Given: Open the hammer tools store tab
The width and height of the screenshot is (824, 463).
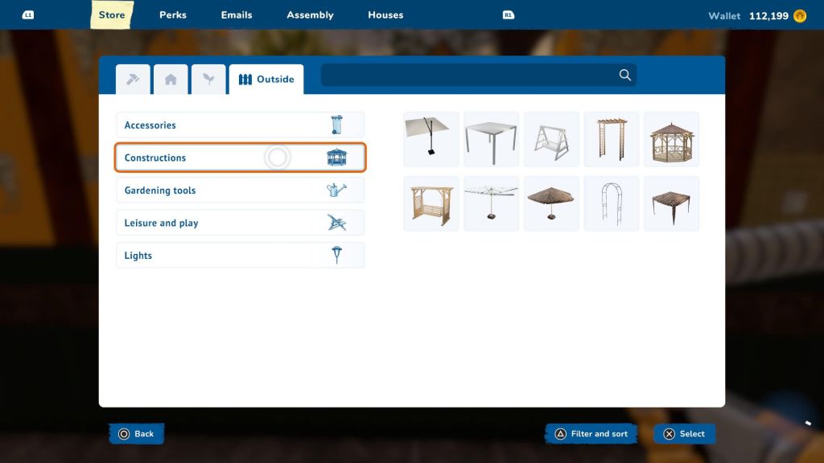Looking at the screenshot, I should click(x=133, y=80).
